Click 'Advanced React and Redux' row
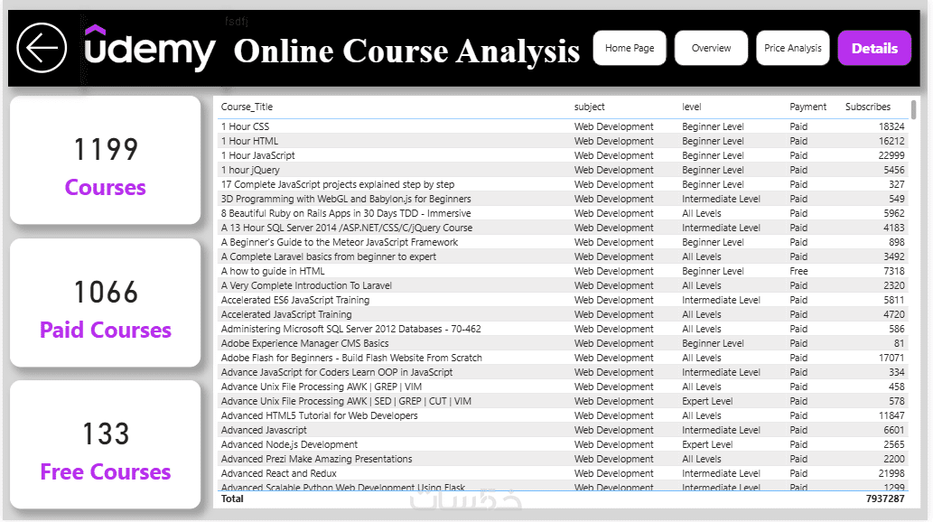Viewport: 933px width, 522px height. 563,473
